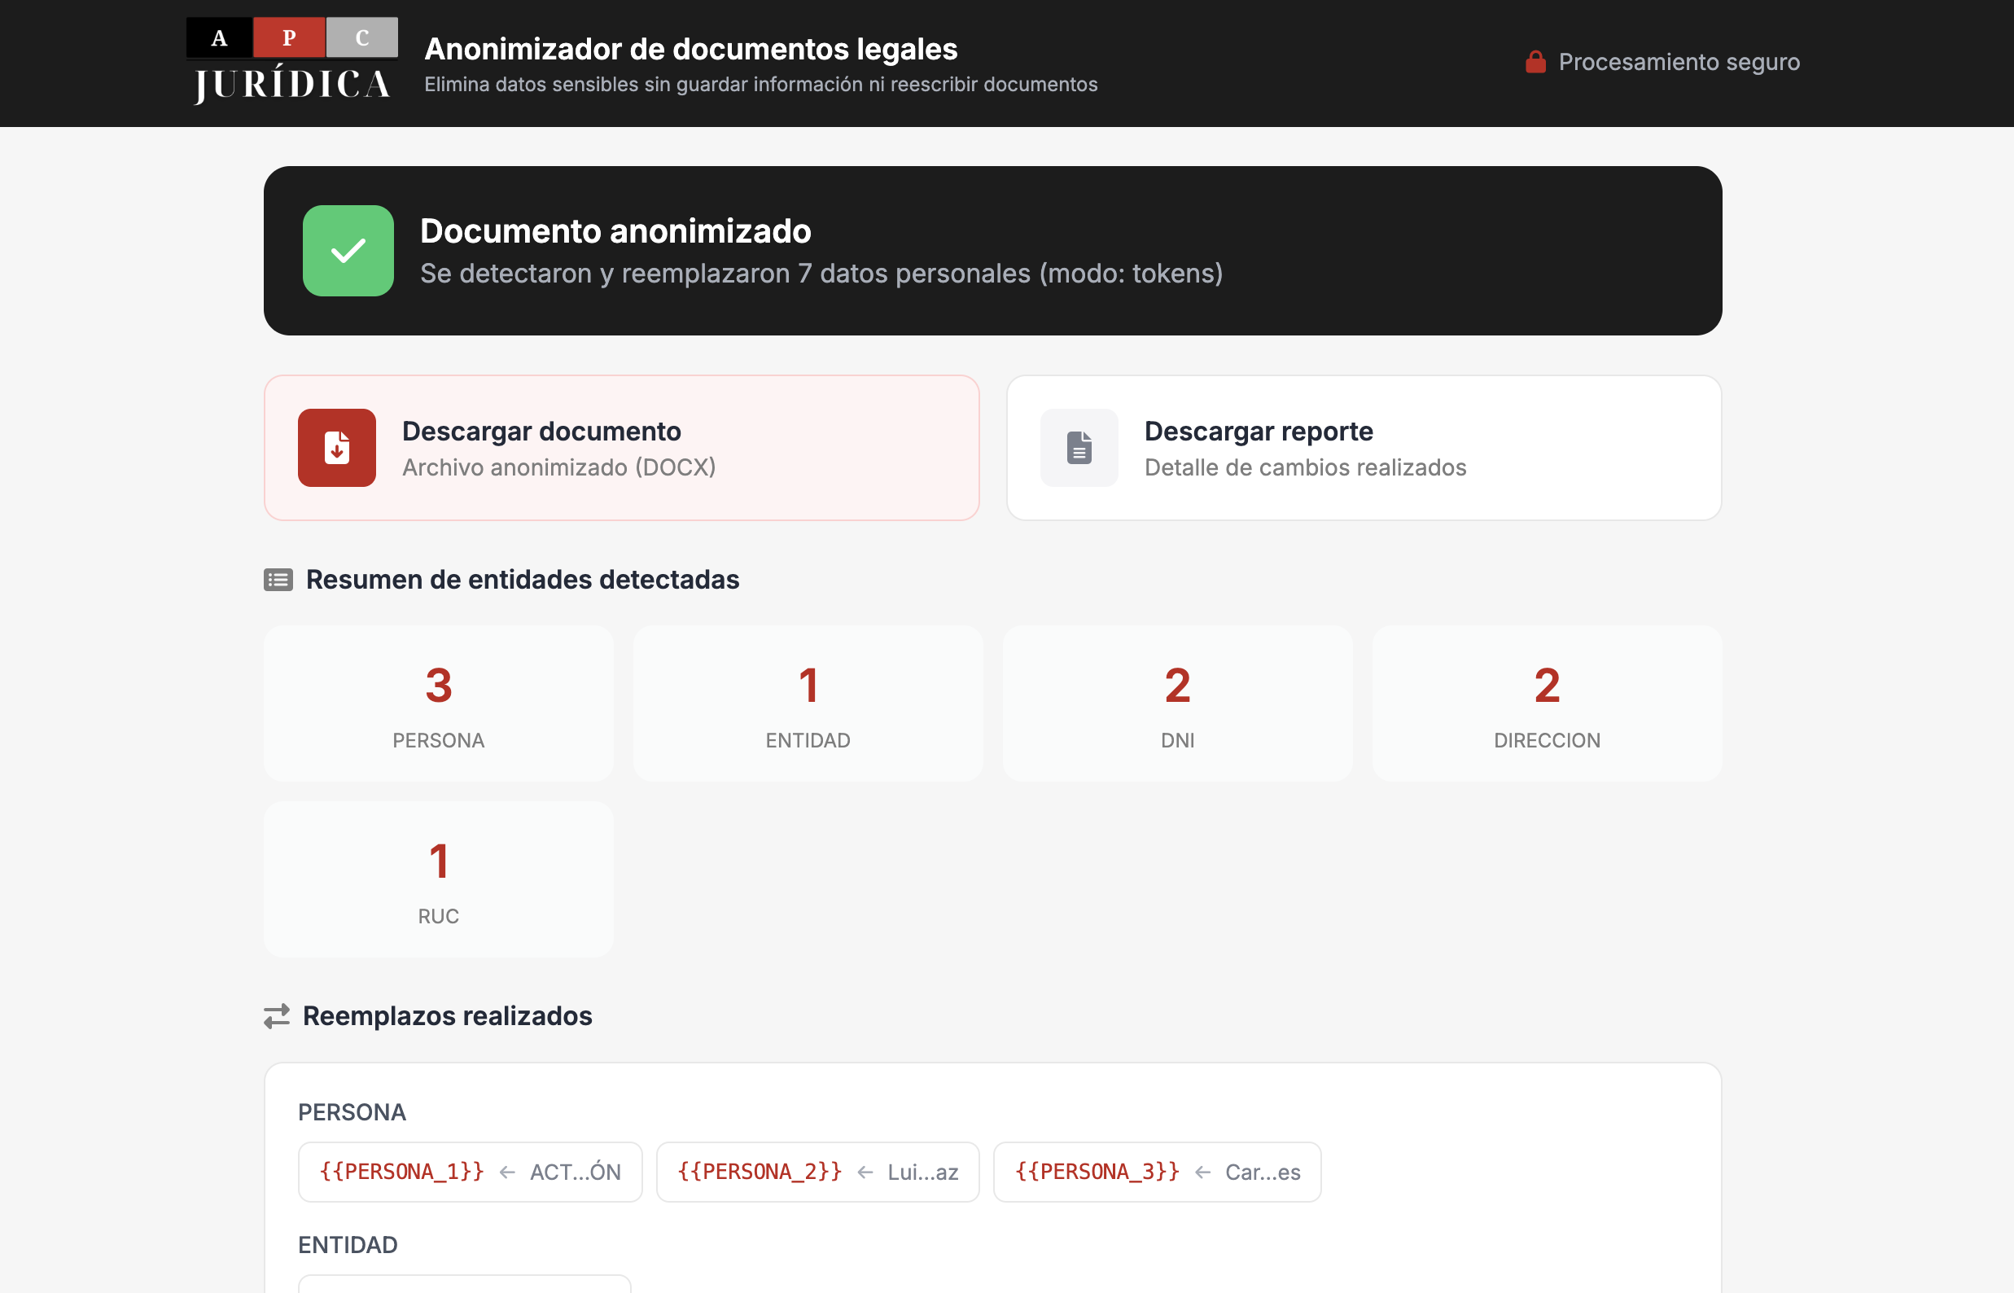The image size is (2014, 1293).
Task: Click the APC Jurídica logo
Action: [291, 61]
